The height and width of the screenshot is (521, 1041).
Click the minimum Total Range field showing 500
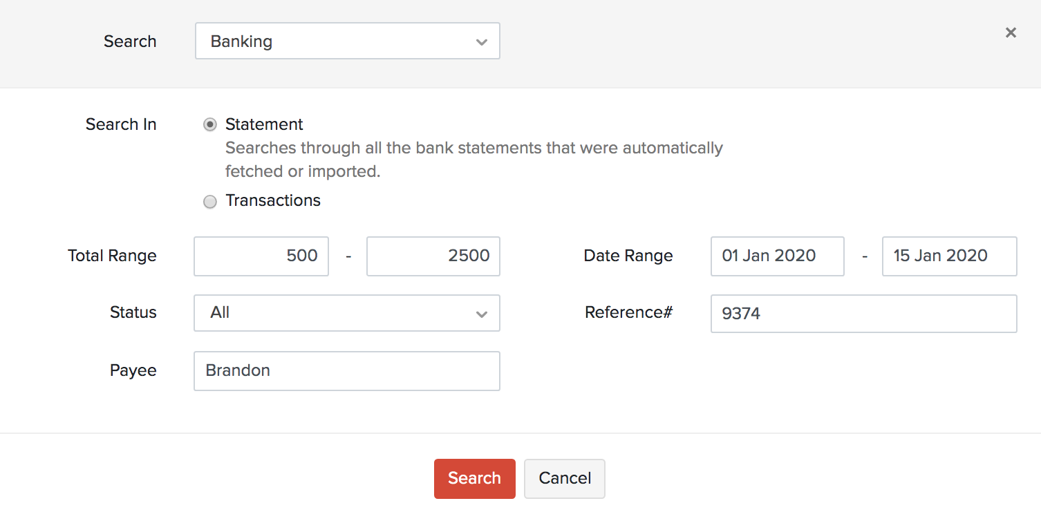(x=261, y=256)
